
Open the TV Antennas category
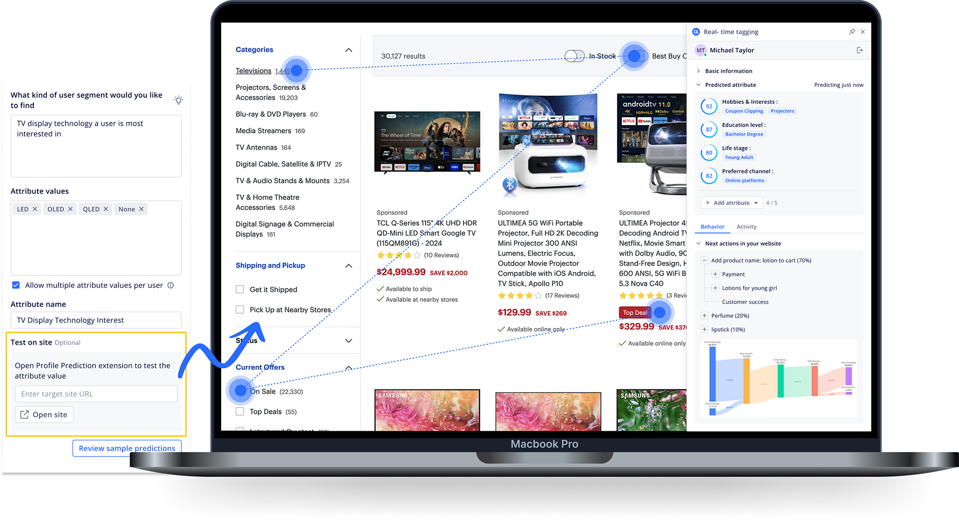pyautogui.click(x=256, y=147)
